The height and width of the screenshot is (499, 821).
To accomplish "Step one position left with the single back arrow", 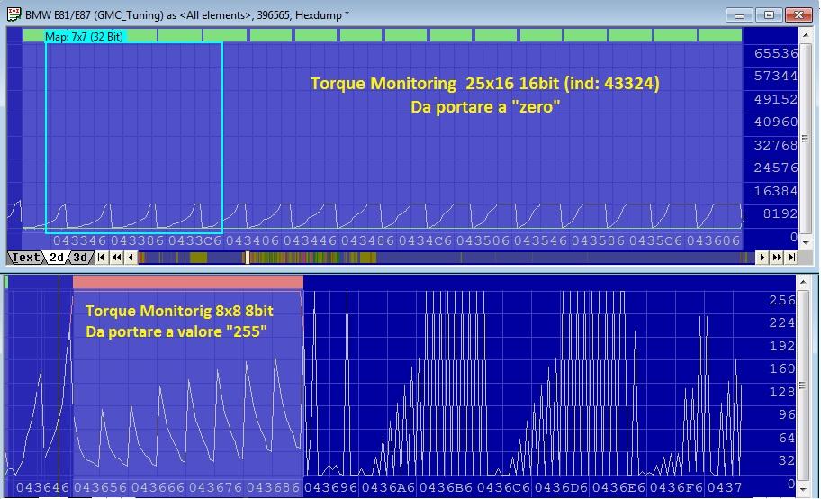I will tap(131, 258).
